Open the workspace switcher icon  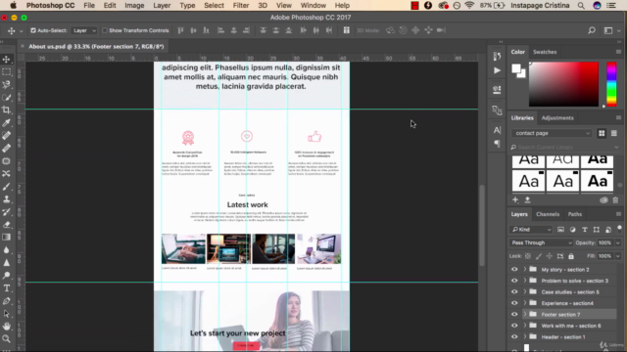click(608, 30)
